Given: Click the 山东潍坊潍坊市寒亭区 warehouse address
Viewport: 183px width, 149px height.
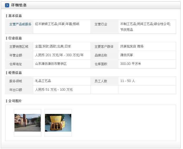Looking at the screenshot, I should tap(51, 64).
